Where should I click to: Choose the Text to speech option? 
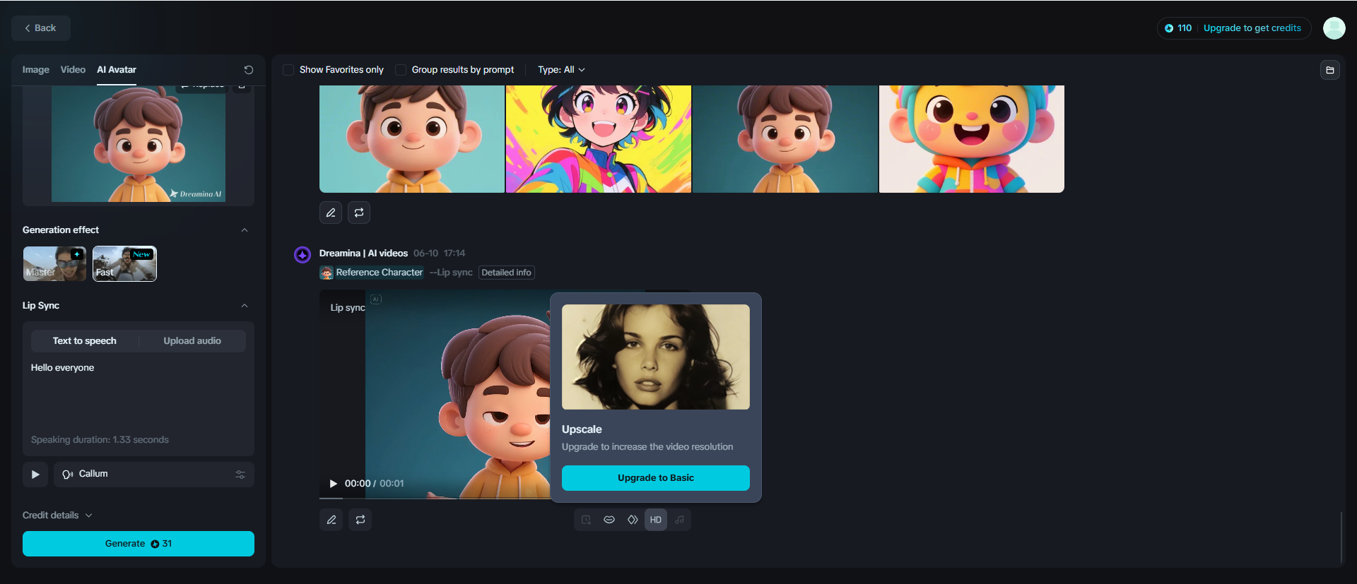click(85, 341)
